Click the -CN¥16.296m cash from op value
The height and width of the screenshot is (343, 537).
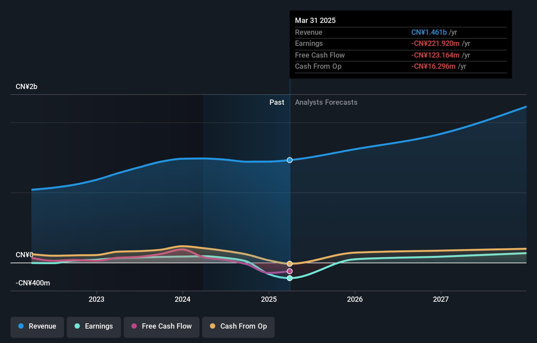(x=433, y=66)
